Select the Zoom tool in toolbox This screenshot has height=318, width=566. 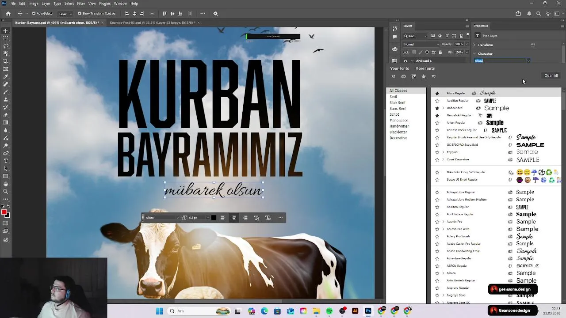[6, 191]
